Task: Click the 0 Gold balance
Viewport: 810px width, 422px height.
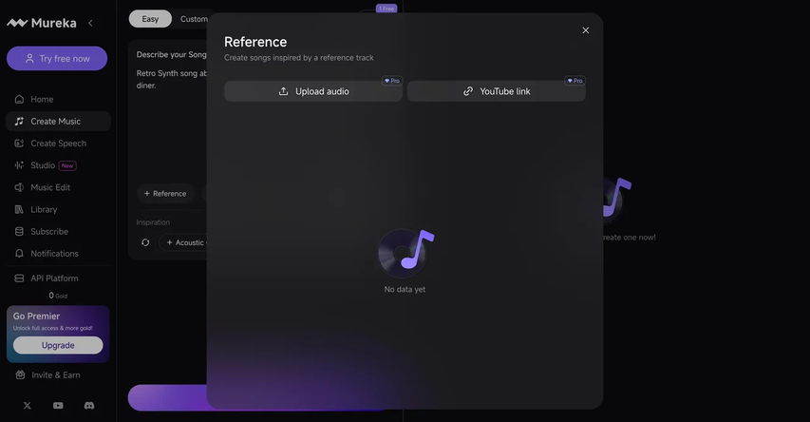Action: [x=58, y=296]
